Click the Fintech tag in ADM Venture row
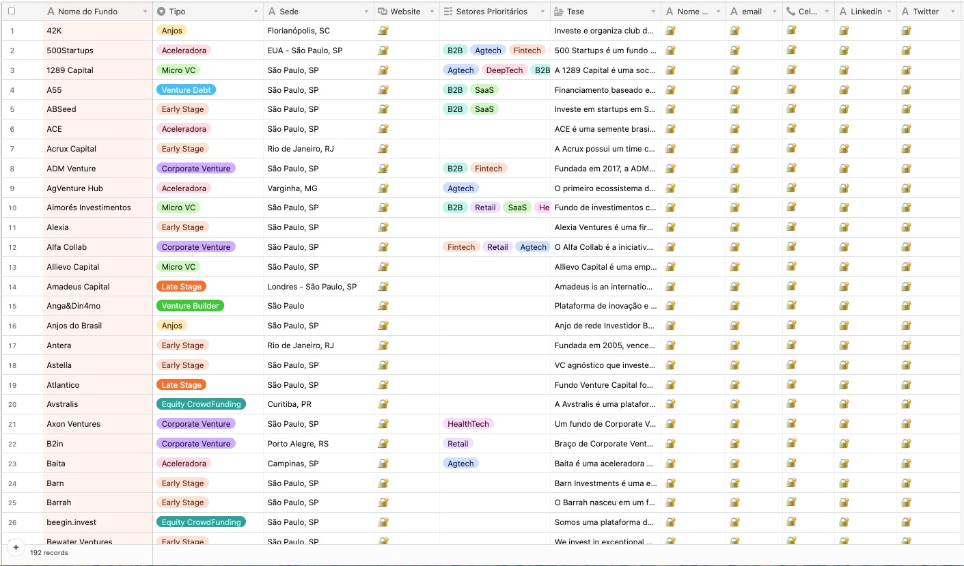The height and width of the screenshot is (566, 964). (488, 169)
